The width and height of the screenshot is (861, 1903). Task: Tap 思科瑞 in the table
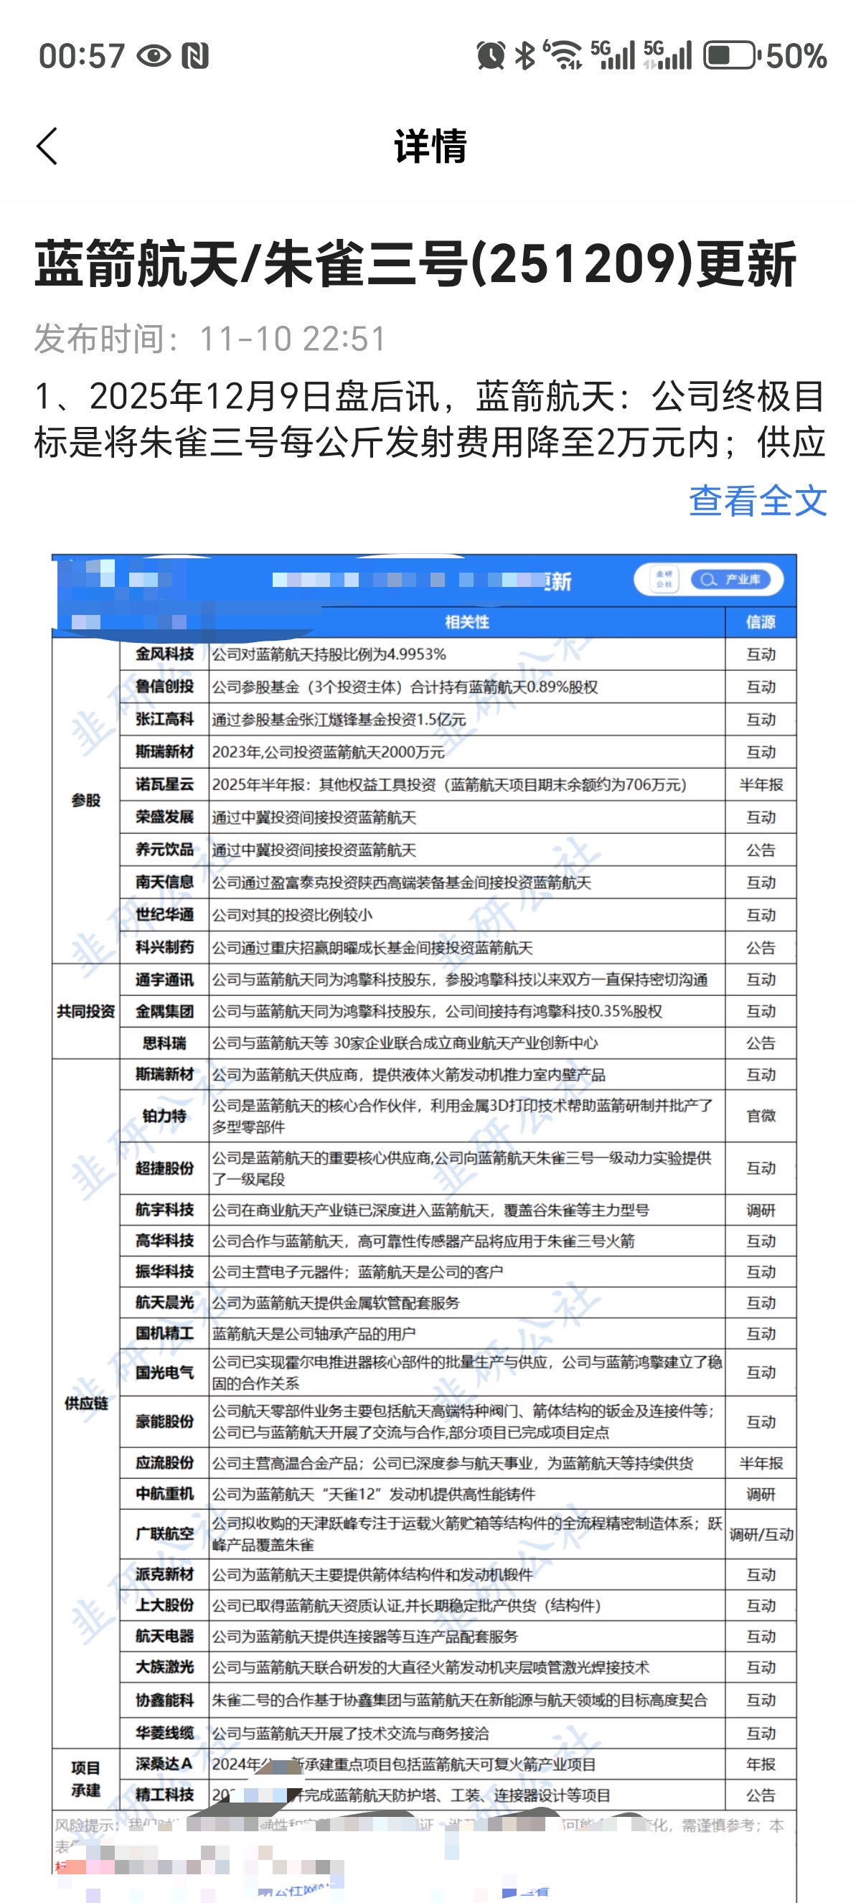[165, 1043]
